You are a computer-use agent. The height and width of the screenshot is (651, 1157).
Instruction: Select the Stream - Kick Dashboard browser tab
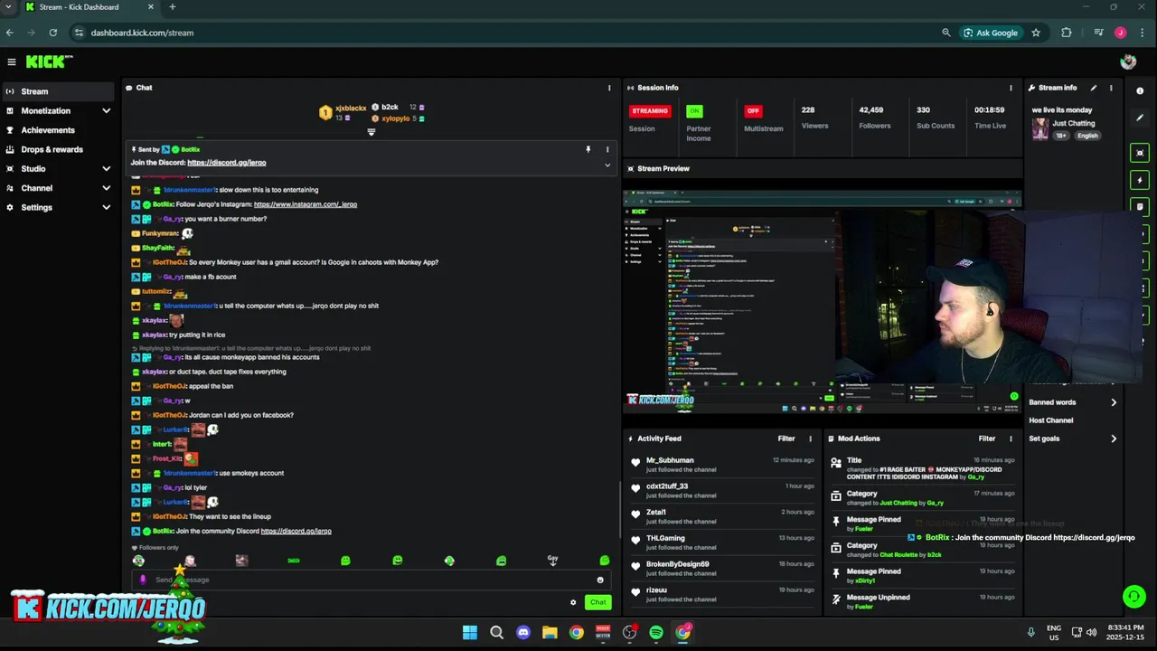coord(89,7)
